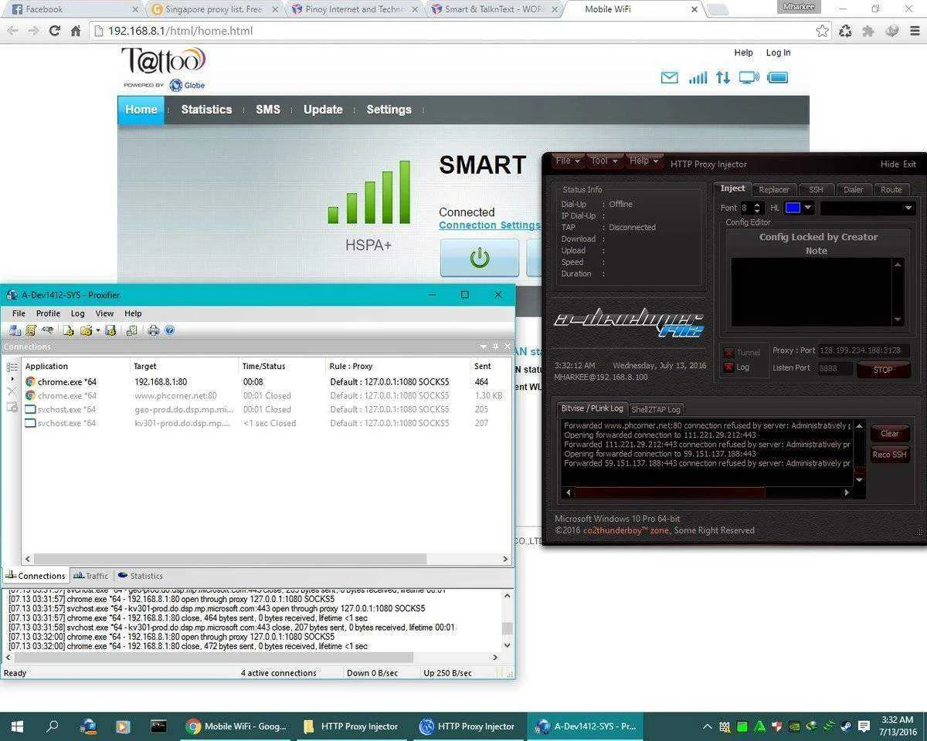Open the Profile menu in Proxifier
Image resolution: width=927 pixels, height=741 pixels.
coord(48,313)
